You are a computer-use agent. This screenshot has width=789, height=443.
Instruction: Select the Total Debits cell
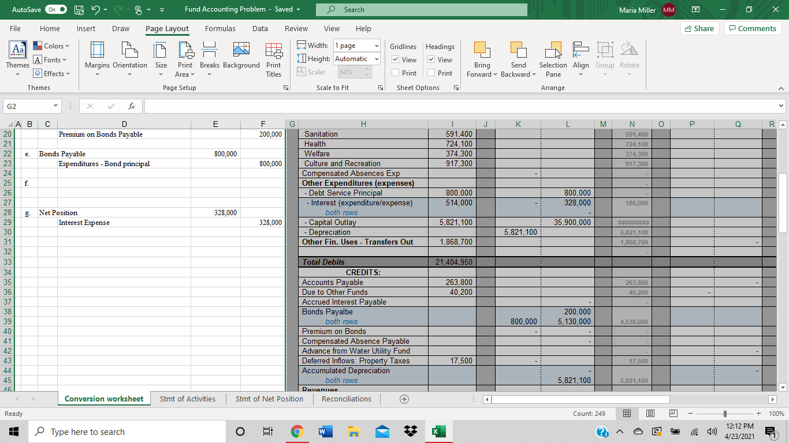point(364,262)
